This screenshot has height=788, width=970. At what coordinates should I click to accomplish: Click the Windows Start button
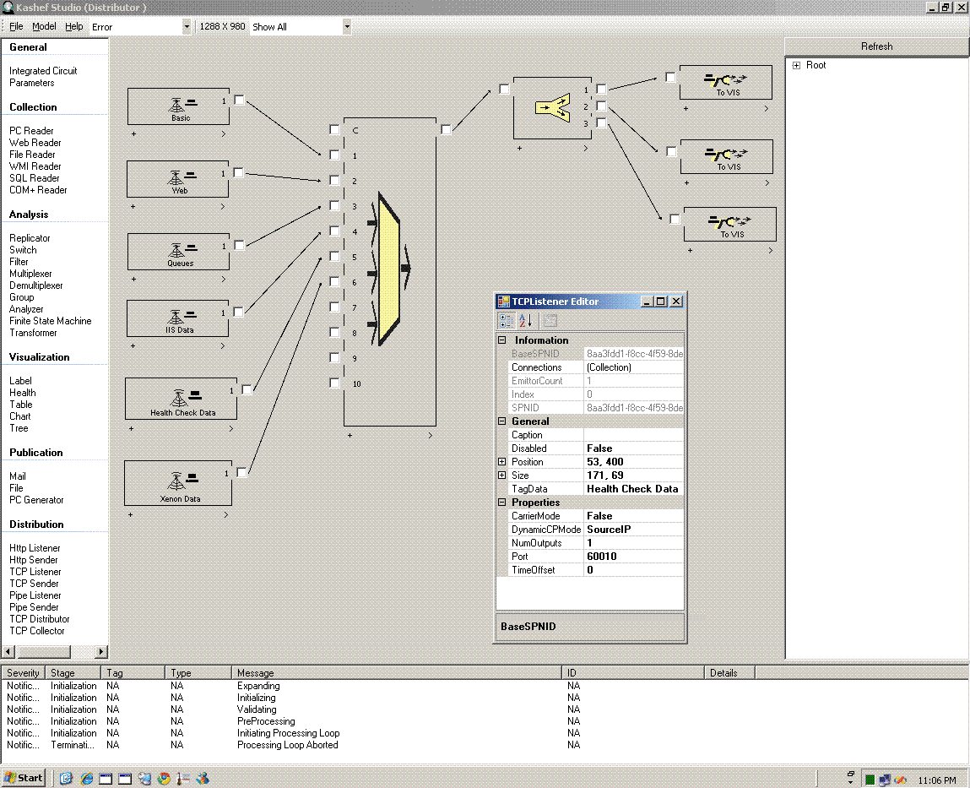click(x=24, y=778)
